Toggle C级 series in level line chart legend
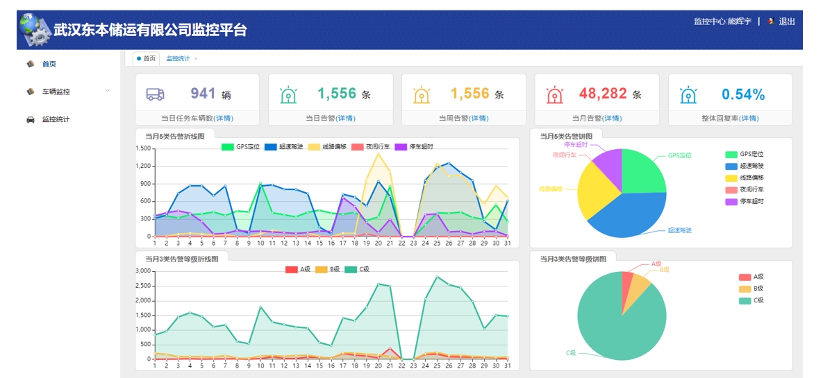 coord(358,270)
